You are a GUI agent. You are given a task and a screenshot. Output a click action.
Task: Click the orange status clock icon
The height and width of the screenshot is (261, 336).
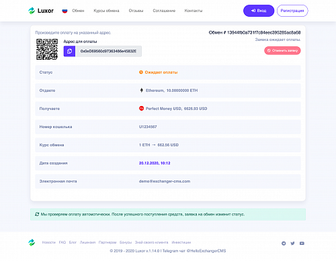click(x=141, y=72)
